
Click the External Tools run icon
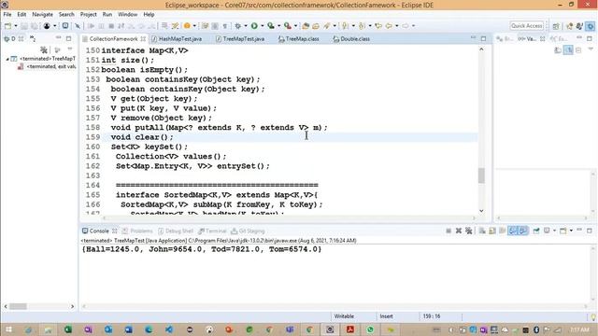[288, 26]
